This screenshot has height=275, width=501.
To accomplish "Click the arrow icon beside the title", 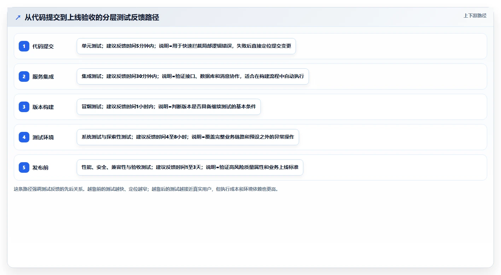I will (18, 17).
